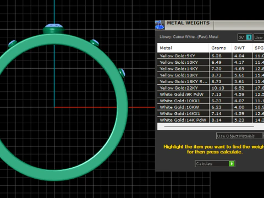The image size is (264, 198).
Task: Sort by the Grams column header
Action: point(220,48)
